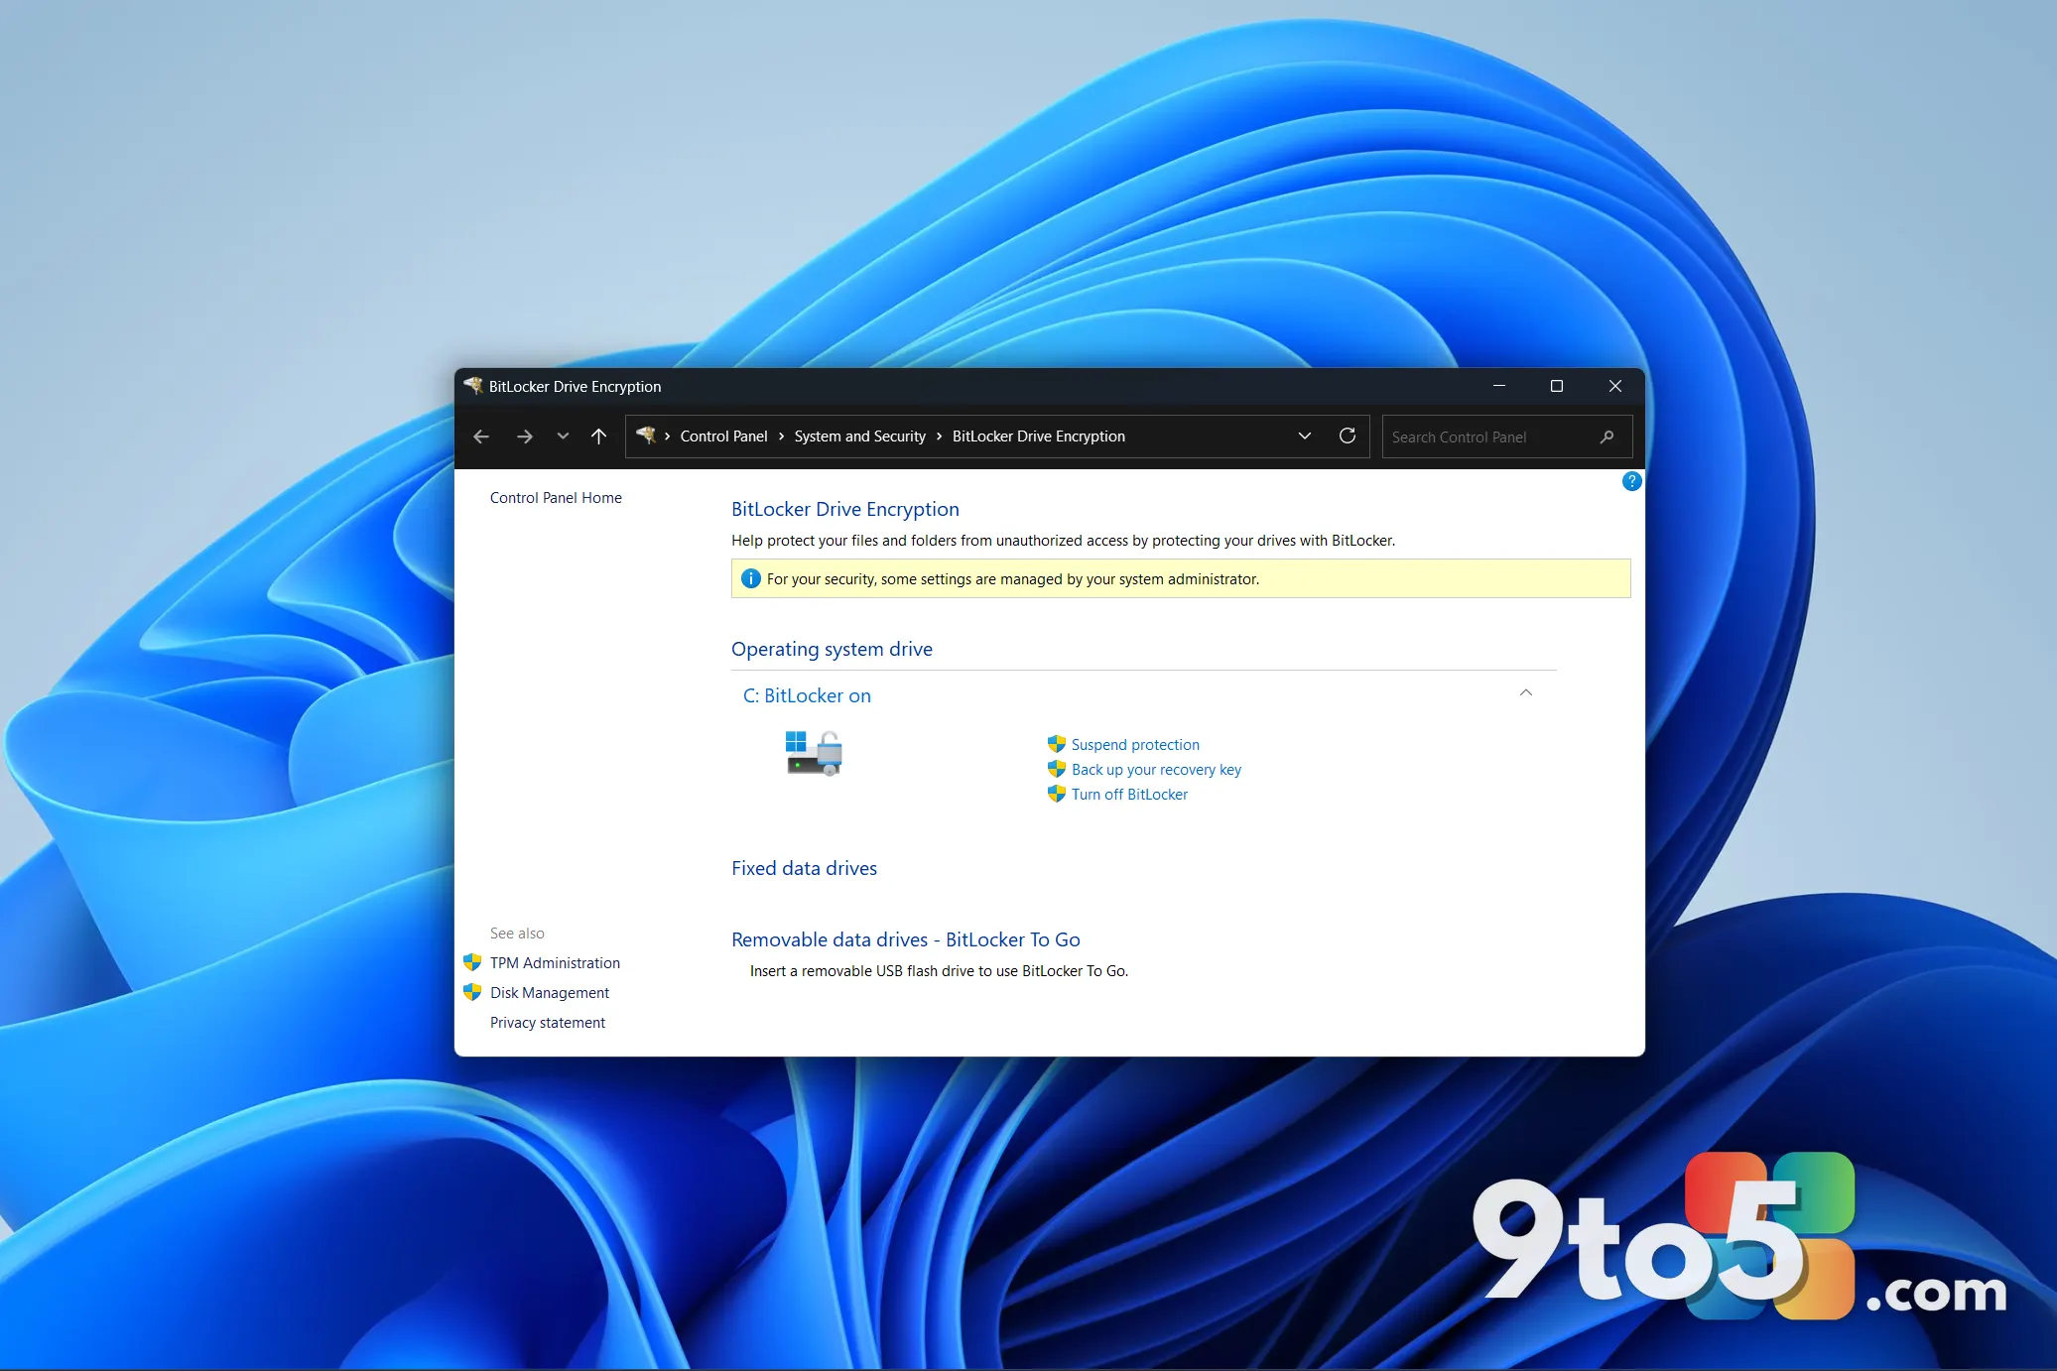The height and width of the screenshot is (1371, 2057).
Task: Click the Fixed data drives heading
Action: [804, 868]
